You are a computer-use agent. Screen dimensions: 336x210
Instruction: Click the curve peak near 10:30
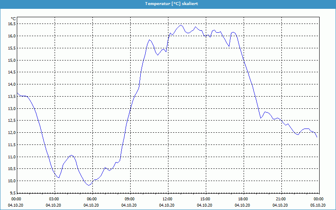click(149, 40)
